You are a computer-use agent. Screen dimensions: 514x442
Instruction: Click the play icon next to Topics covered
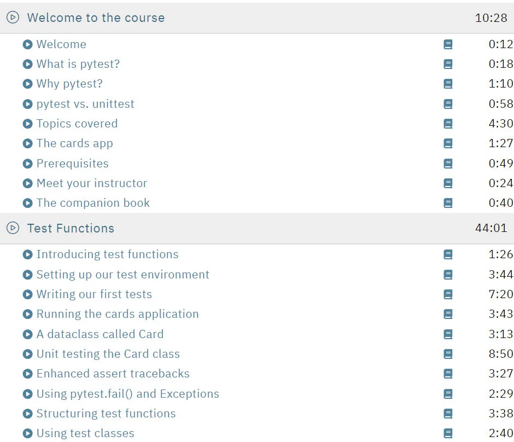(27, 124)
